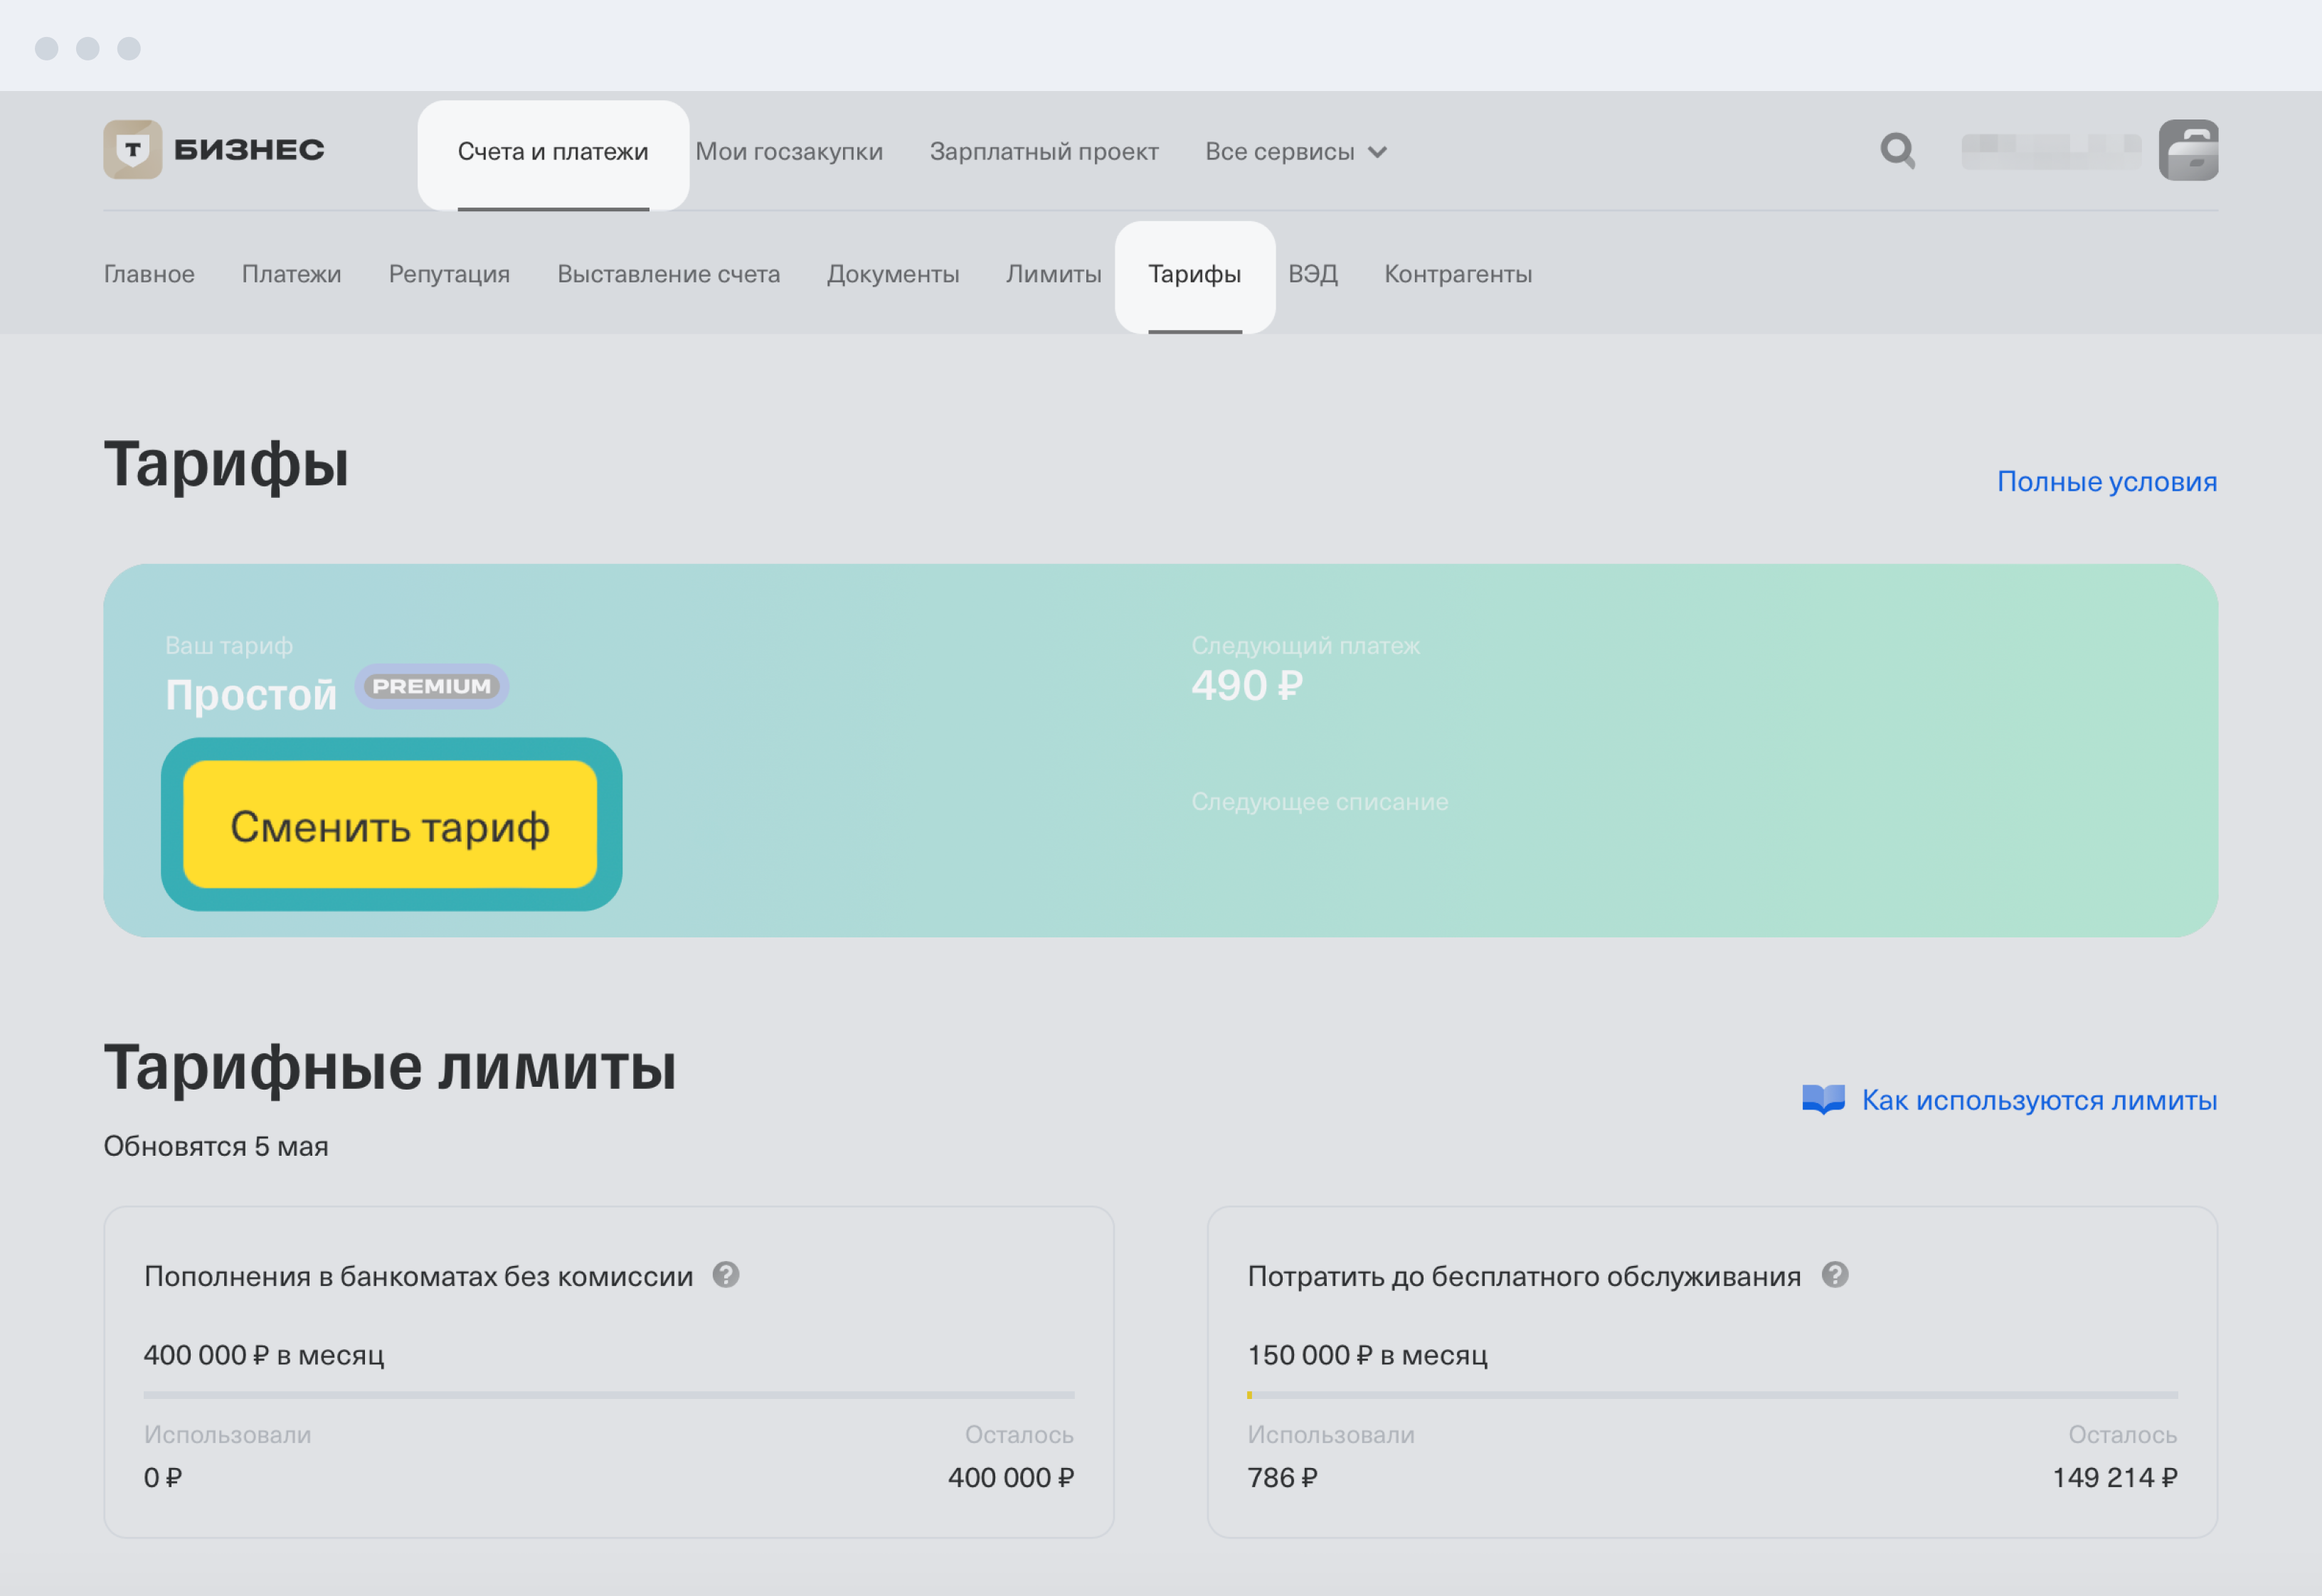This screenshot has height=1596, width=2322.
Task: Click the PREMIUM badge
Action: [x=432, y=686]
